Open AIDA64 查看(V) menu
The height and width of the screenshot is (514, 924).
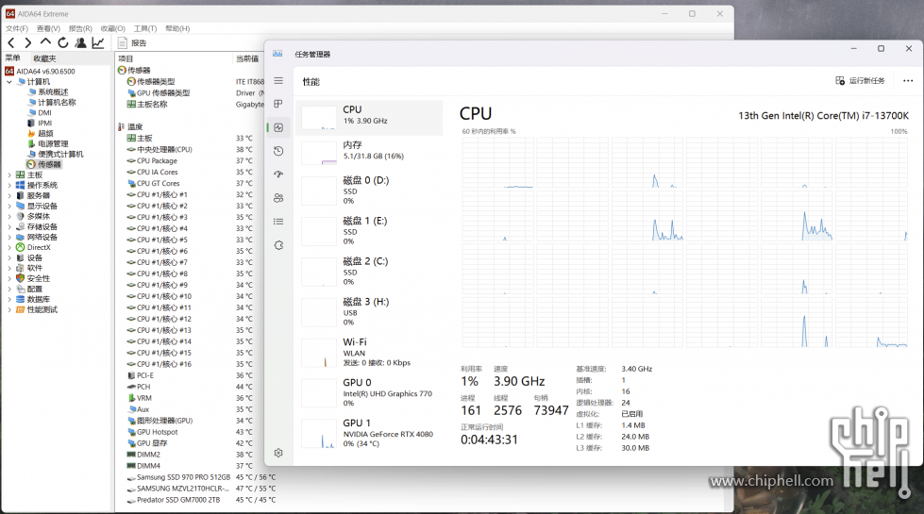click(48, 28)
